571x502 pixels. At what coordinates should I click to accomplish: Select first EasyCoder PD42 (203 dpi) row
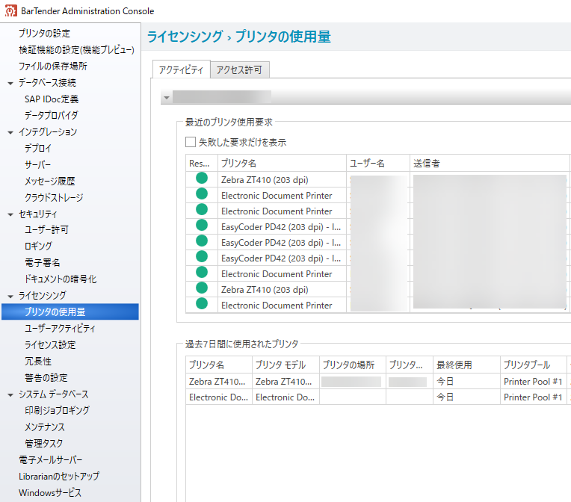point(377,227)
